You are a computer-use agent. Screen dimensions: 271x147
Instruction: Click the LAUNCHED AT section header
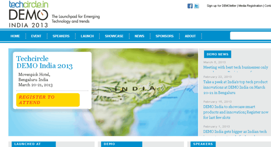[x=34, y=144]
